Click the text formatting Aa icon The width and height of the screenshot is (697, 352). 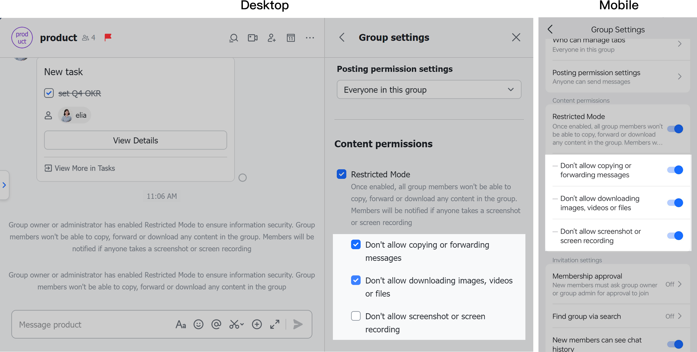click(x=181, y=324)
